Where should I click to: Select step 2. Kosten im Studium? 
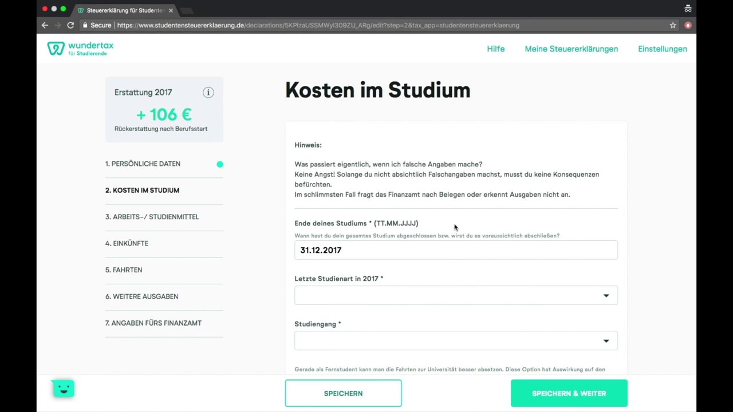142,190
